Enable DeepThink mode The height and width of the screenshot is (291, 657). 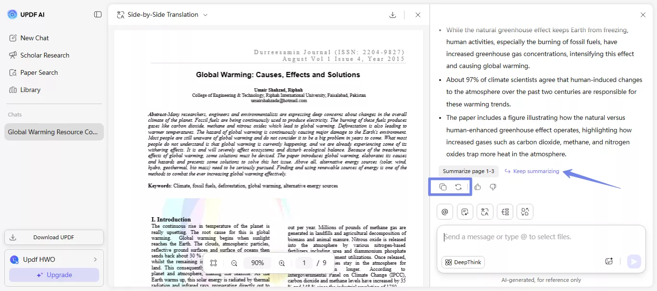coord(462,262)
